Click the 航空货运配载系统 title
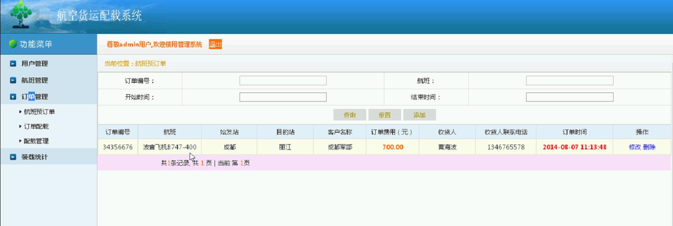This screenshot has width=673, height=226. pyautogui.click(x=100, y=16)
